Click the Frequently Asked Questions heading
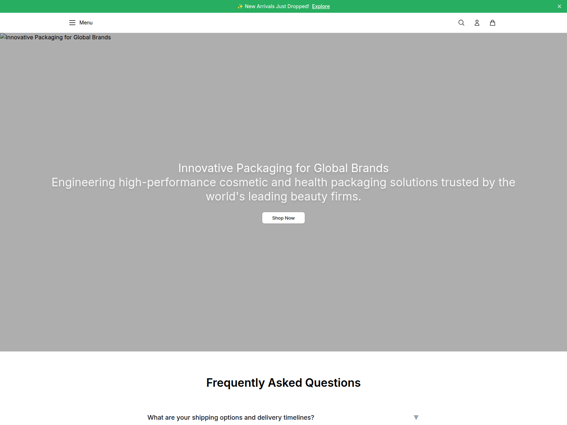 283,383
